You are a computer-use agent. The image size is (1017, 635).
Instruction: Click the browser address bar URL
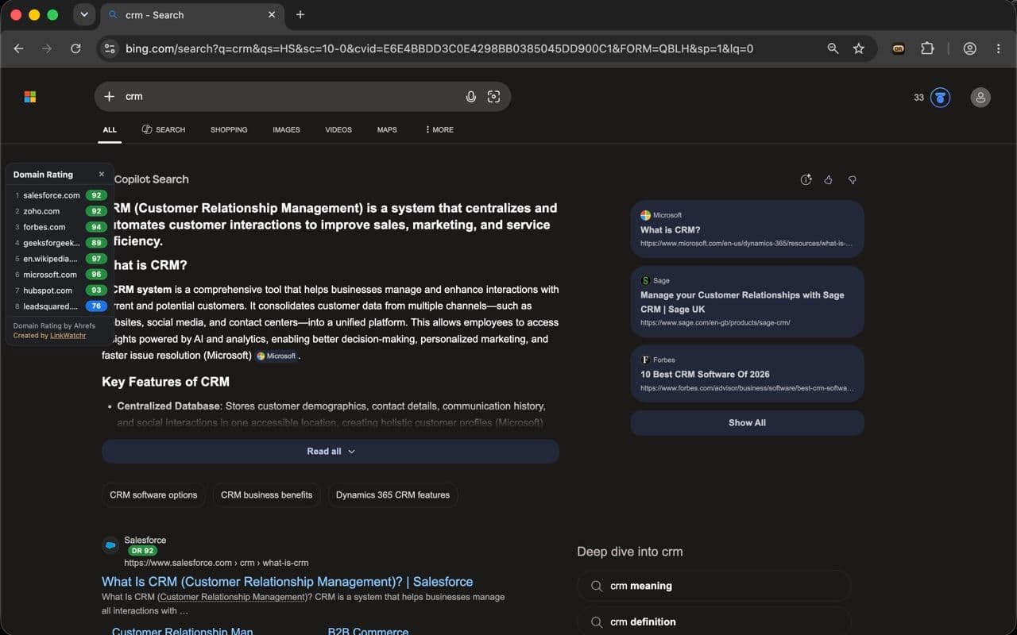pos(439,48)
